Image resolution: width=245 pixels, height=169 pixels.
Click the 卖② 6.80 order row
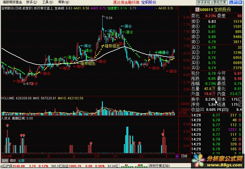pyautogui.click(x=216, y=37)
